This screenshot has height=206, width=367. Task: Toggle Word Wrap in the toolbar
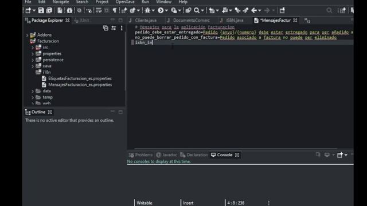pos(99,10)
